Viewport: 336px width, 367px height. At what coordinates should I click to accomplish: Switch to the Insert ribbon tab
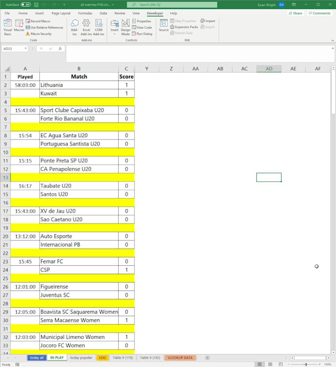click(x=39, y=13)
